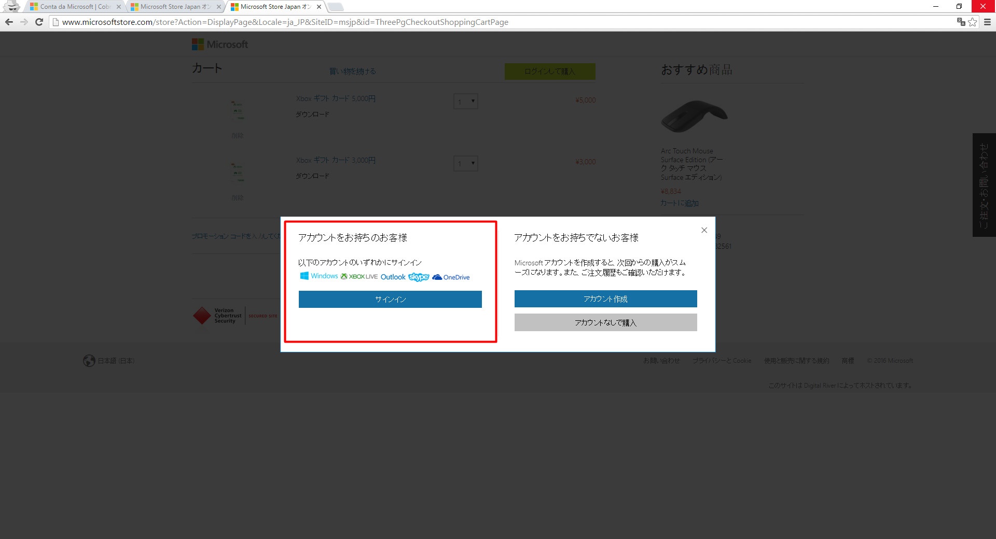Click the アカウントをお持ちのお客様 heading
996x539 pixels.
(x=353, y=237)
